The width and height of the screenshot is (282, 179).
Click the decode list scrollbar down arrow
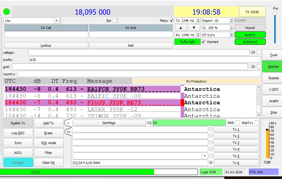point(259,115)
